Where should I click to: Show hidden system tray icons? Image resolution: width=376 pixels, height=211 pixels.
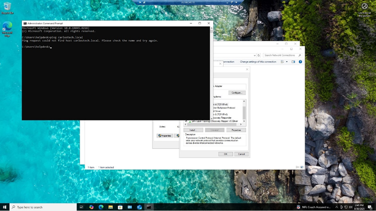click(336, 207)
